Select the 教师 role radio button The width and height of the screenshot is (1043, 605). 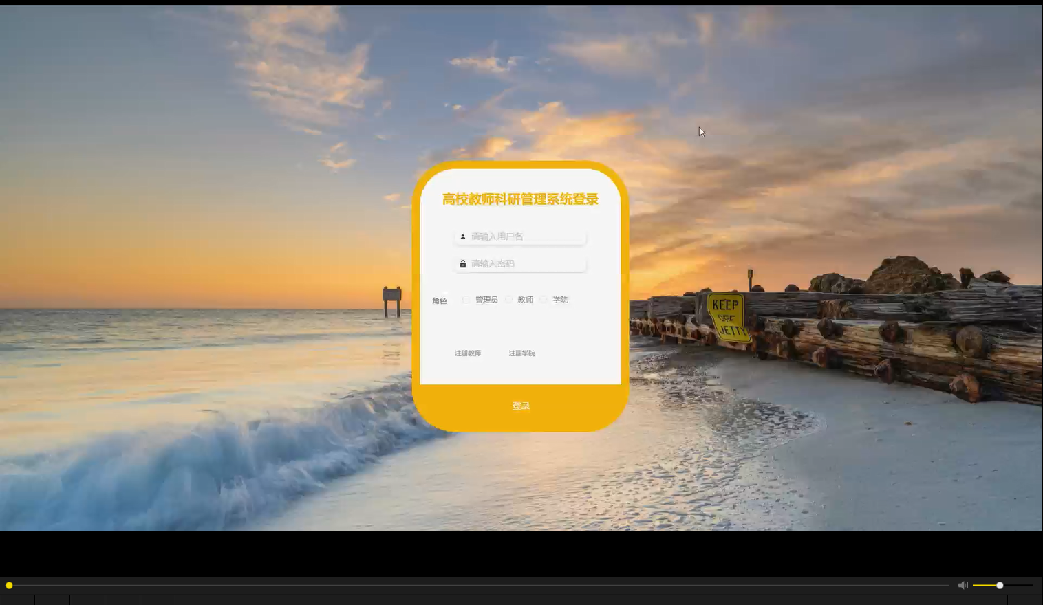coord(509,300)
